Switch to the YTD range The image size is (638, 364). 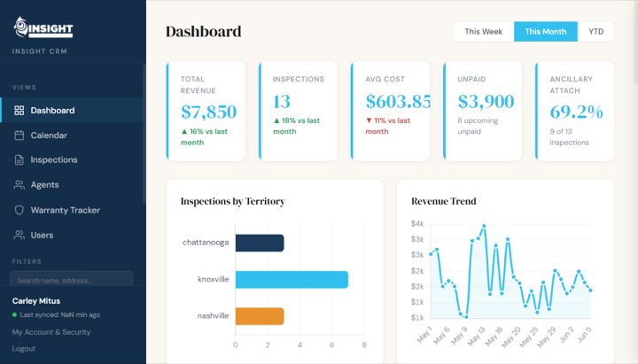596,31
